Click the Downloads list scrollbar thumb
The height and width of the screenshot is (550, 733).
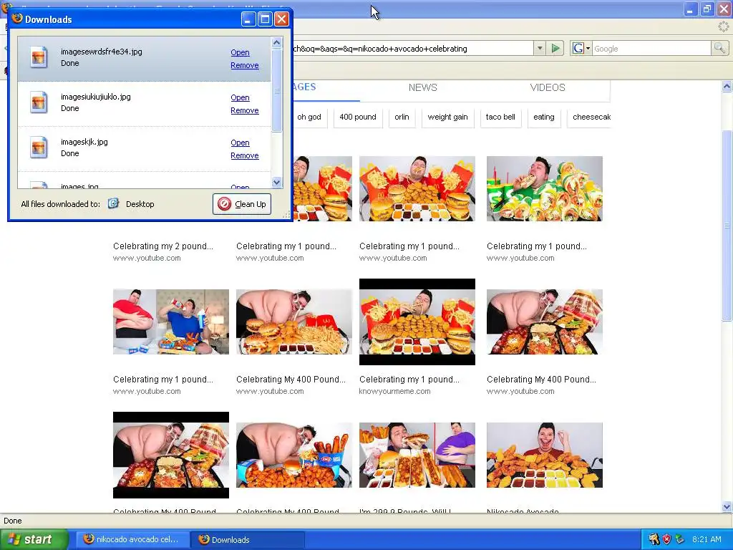277,90
